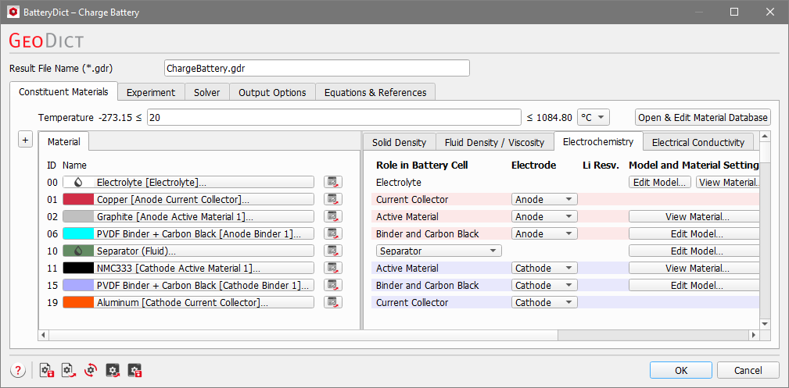Click database icon beside NMC333 row
This screenshot has width=789, height=388.
pyautogui.click(x=333, y=268)
